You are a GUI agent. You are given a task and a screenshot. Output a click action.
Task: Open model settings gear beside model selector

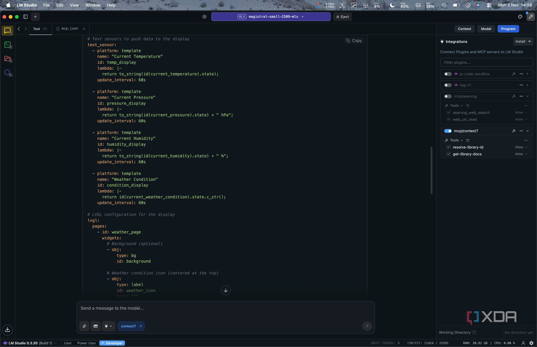tap(204, 17)
